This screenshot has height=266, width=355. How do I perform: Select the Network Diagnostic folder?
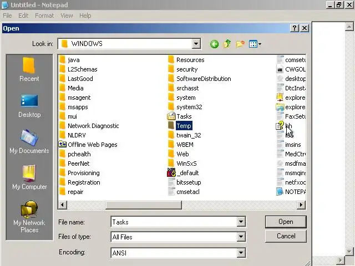click(89, 126)
